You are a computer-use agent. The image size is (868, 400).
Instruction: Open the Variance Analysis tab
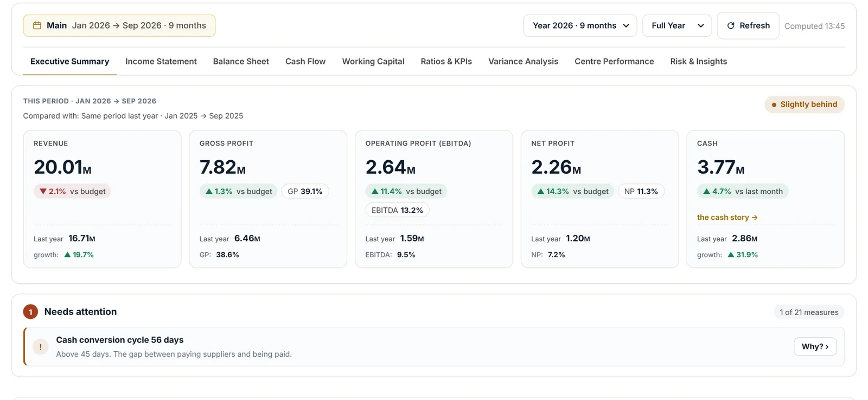pos(523,61)
